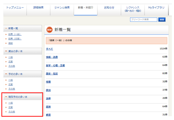Open 児童 link under 現在予約の多い本
Viewport: 174px width, 120px height.
(10, 107)
